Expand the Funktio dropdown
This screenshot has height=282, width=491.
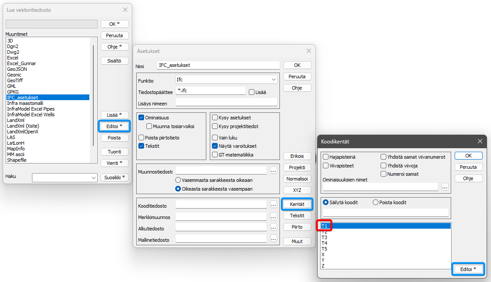click(x=274, y=80)
